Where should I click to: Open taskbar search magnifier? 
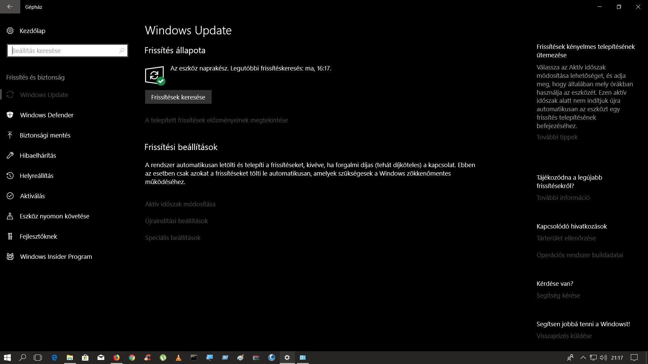pos(23,358)
